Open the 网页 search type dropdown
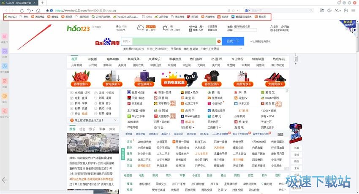Screen dimensions: 359x194 (x=127, y=41)
